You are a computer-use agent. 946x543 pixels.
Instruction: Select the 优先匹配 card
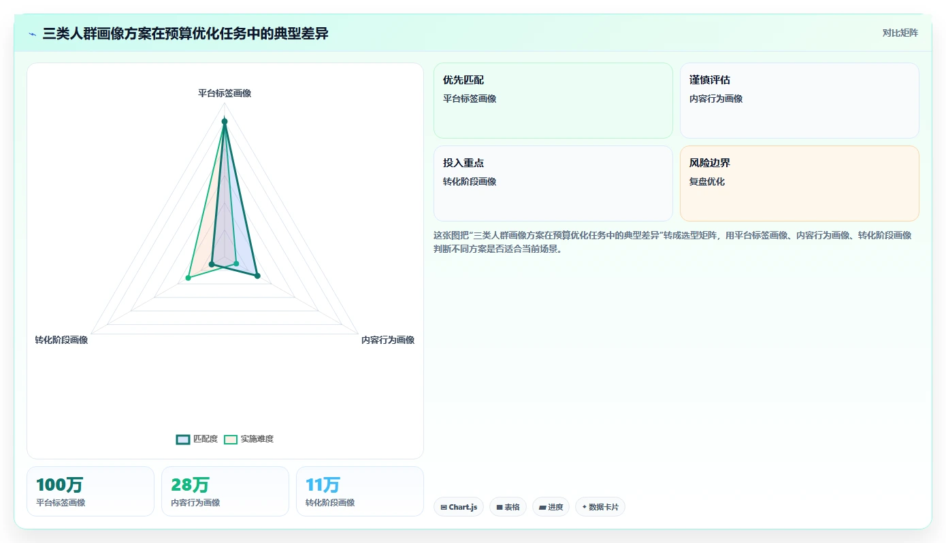[553, 101]
